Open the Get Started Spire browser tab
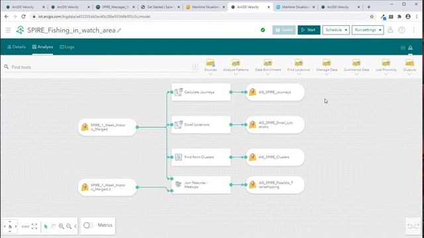The height and width of the screenshot is (238, 424). click(160, 7)
